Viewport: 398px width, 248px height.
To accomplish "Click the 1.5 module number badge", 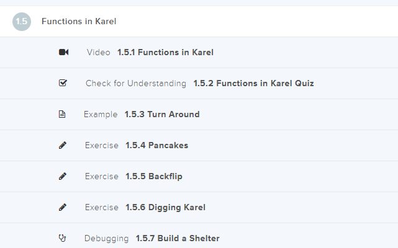I will coord(22,22).
